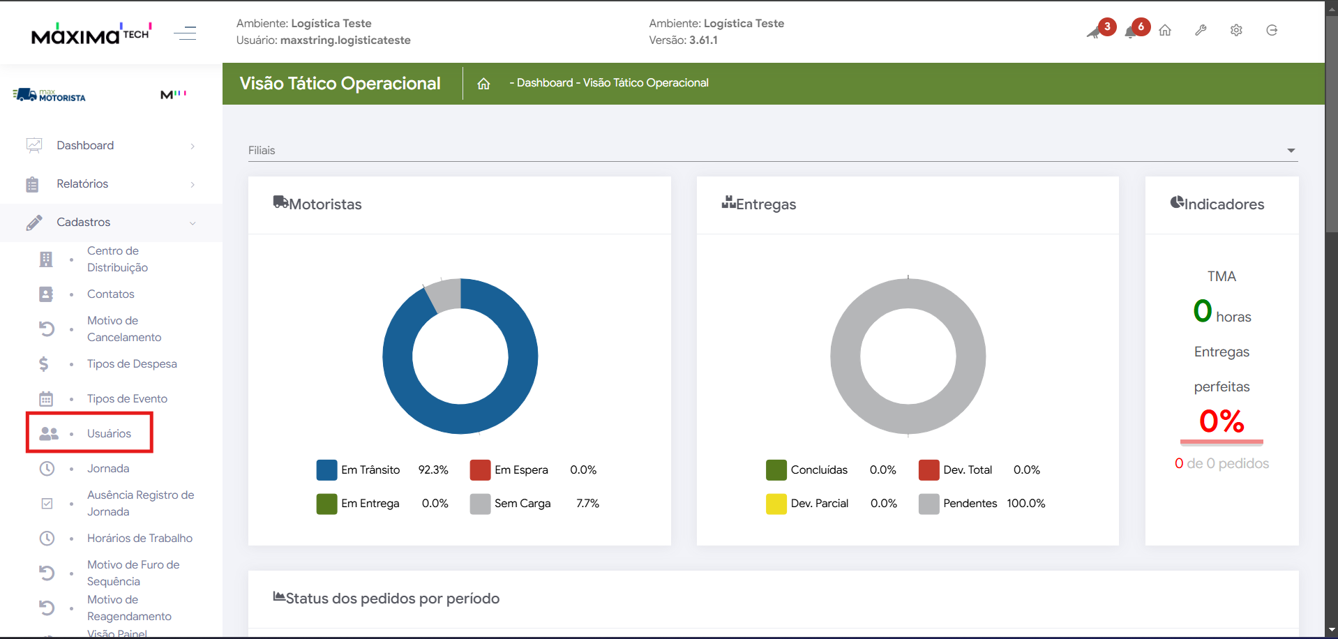
Task: Open the bell notifications with 6 badge
Action: [1132, 31]
